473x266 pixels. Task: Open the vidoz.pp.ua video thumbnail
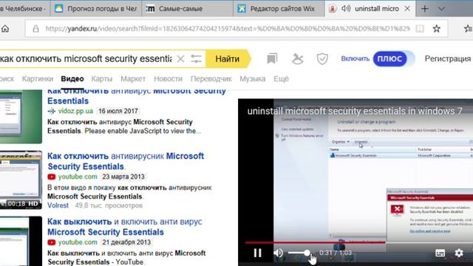[21, 117]
